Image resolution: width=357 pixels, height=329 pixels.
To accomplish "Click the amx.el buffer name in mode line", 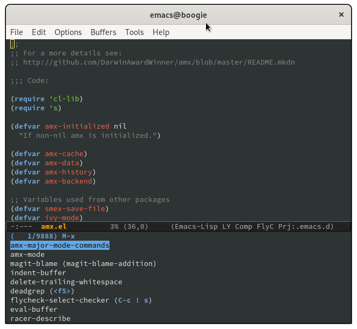I will pos(54,227).
